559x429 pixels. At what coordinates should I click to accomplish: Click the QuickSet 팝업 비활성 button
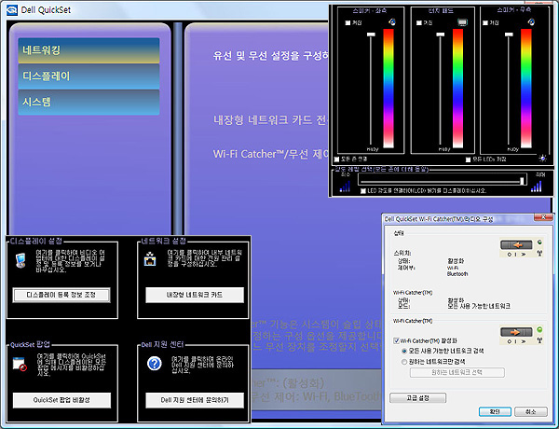click(x=61, y=400)
